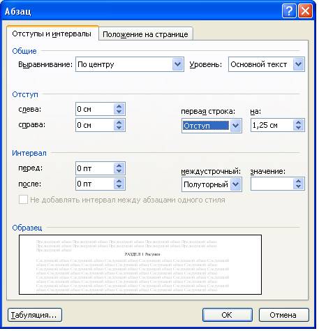Decrease left indent with down spinner arrow
This screenshot has width=319, height=331.
(x=119, y=112)
